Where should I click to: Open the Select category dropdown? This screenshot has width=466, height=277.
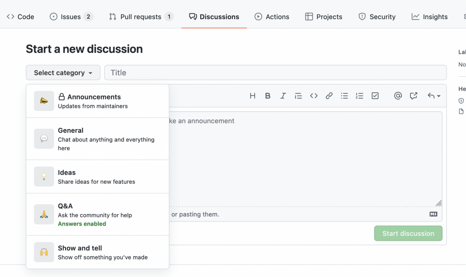coord(63,73)
